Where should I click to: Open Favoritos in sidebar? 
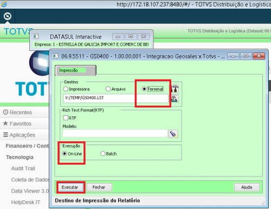pos(21,123)
